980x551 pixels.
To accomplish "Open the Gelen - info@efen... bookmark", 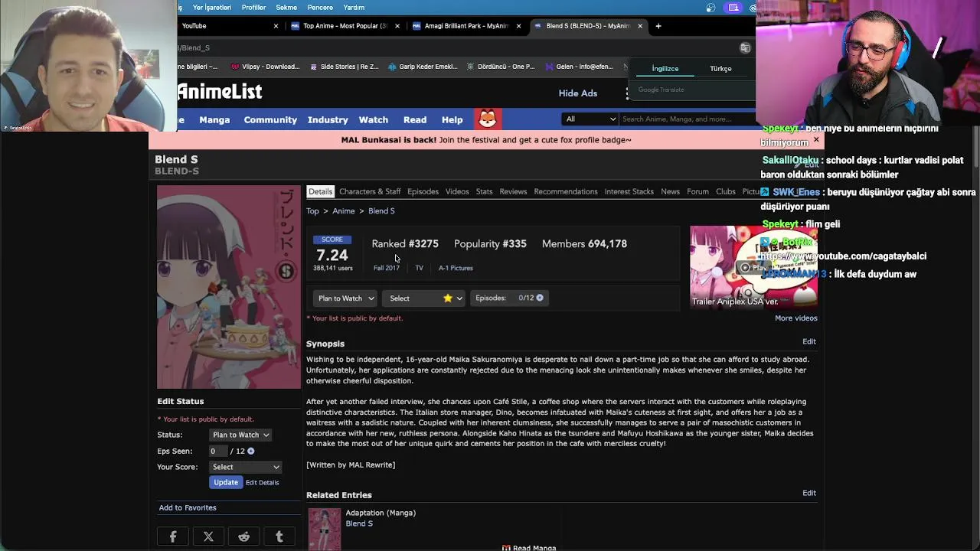I will pyautogui.click(x=579, y=67).
